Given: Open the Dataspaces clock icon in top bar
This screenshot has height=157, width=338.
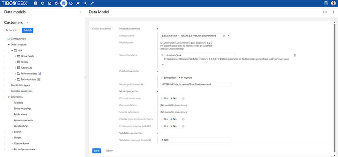Looking at the screenshot, I should point(43,3).
